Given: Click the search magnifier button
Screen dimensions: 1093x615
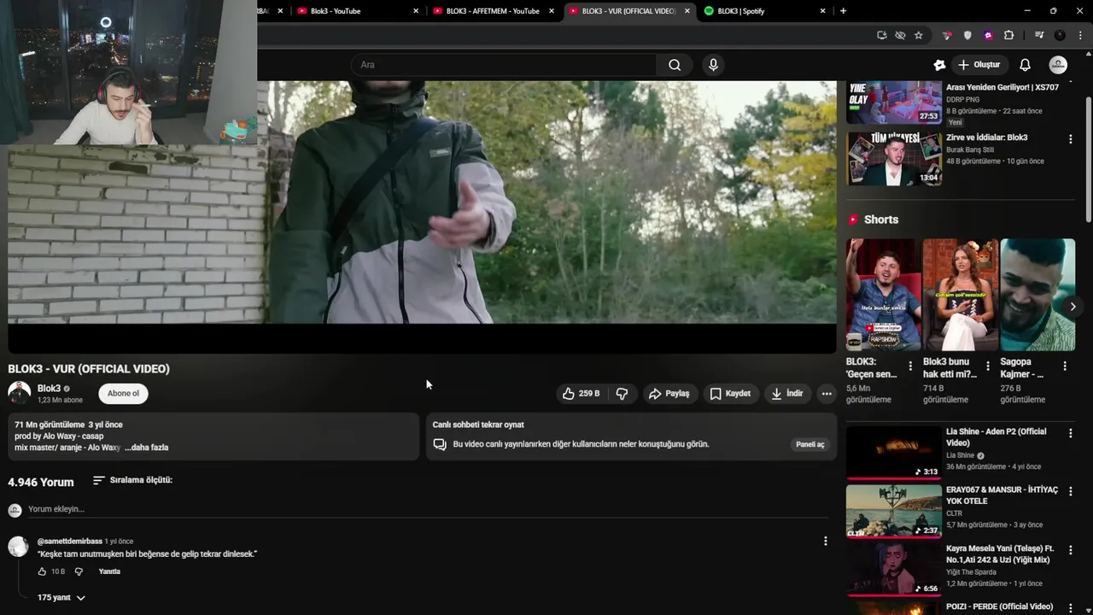Looking at the screenshot, I should coord(675,65).
